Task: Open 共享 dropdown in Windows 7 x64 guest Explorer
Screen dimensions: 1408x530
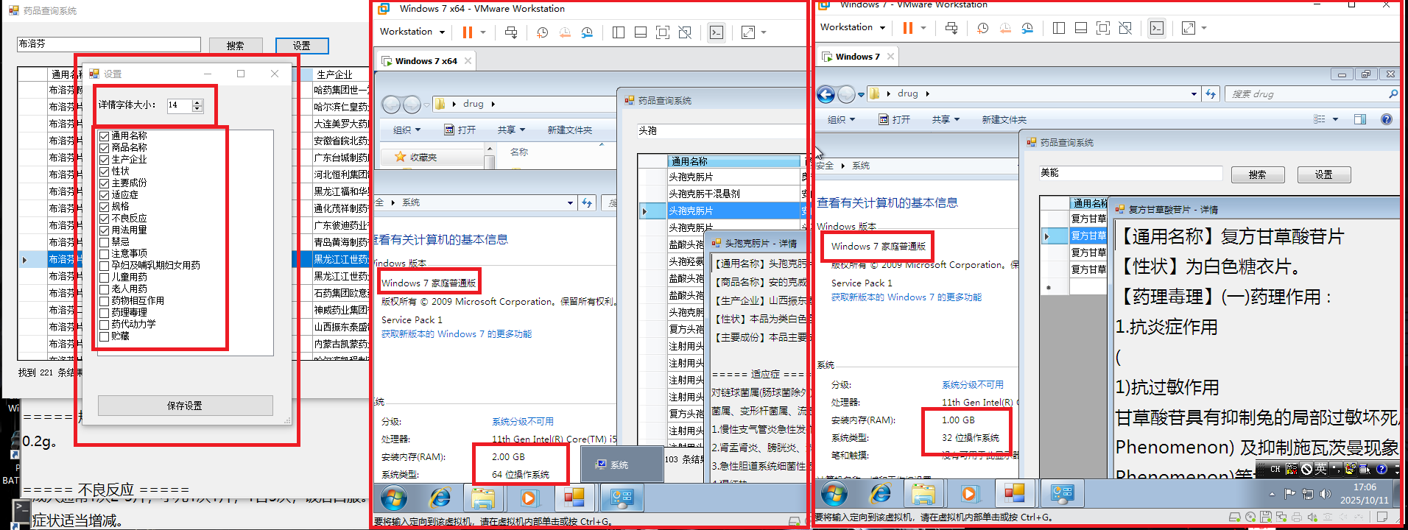Action: pos(511,130)
